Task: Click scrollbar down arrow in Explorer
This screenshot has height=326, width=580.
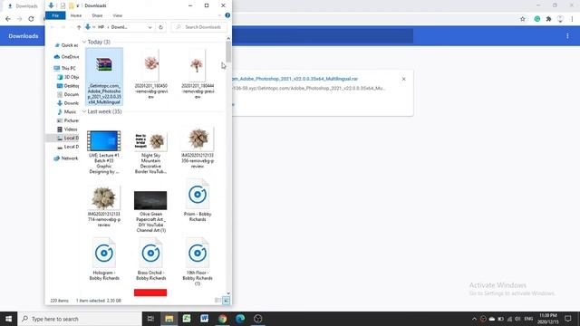Action: tap(228, 293)
